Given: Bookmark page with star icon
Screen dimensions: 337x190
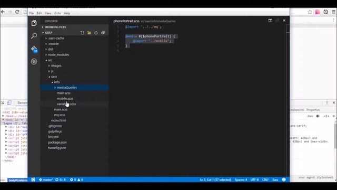Looking at the screenshot, I should pos(310,12).
